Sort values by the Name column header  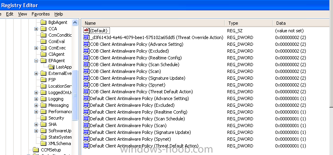pos(153,23)
